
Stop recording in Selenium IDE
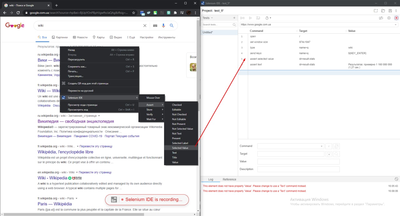click(396, 18)
